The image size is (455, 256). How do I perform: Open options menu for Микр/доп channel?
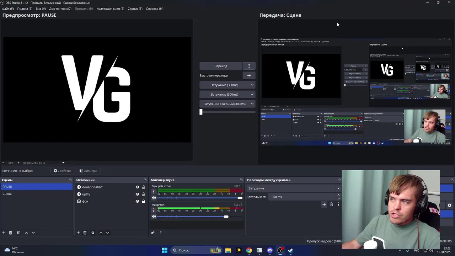(154, 210)
